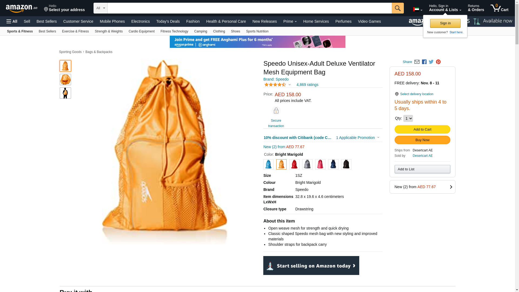This screenshot has width=519, height=292.
Task: Open Today's Deals in navigation bar
Action: click(168, 21)
